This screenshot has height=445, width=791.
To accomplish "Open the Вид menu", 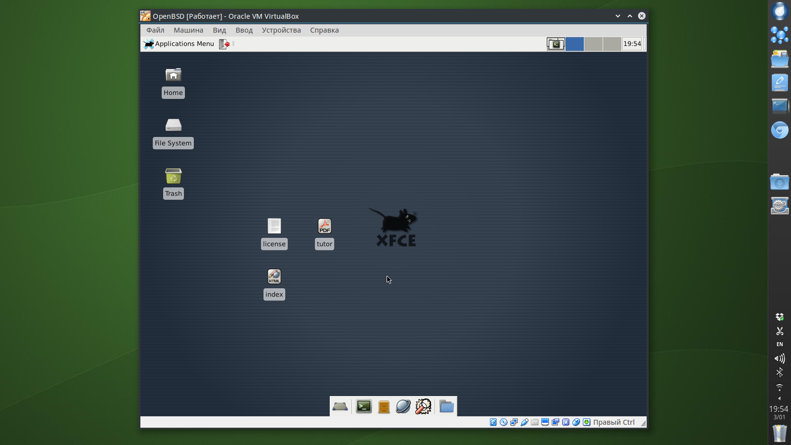I will coord(220,30).
